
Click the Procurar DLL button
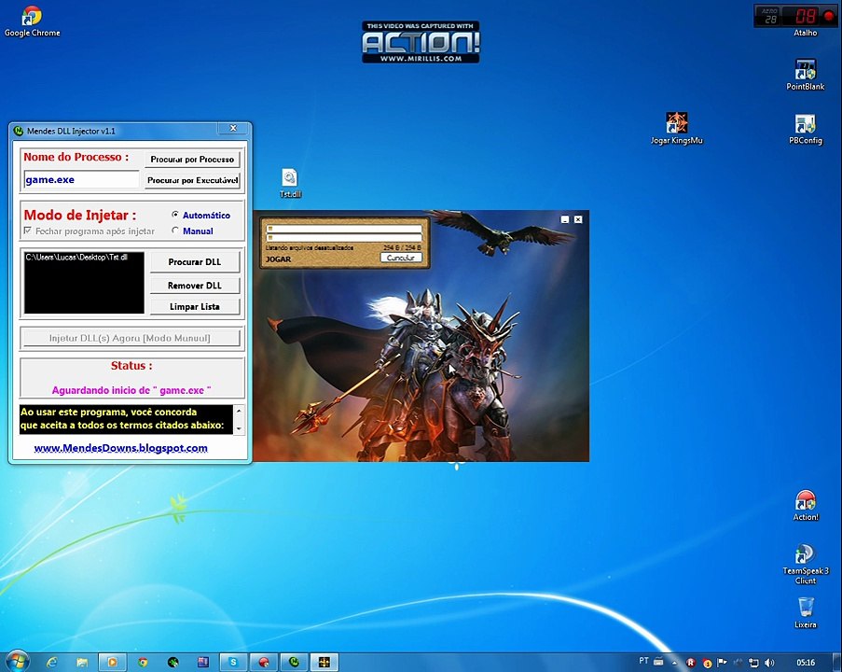(x=194, y=262)
